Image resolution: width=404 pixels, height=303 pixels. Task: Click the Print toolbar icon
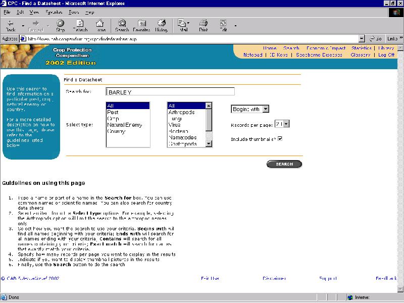tap(204, 26)
